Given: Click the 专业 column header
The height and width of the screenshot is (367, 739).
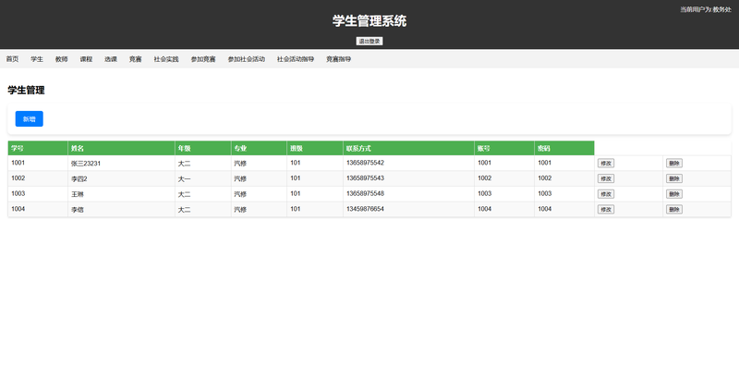Looking at the screenshot, I should [x=259, y=148].
